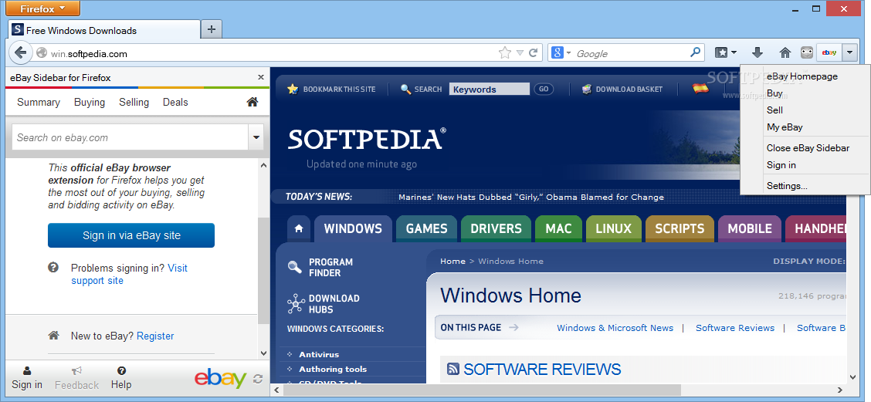Click into Search on ebay.com field
Image resolution: width=871 pixels, height=402 pixels.
(130, 137)
